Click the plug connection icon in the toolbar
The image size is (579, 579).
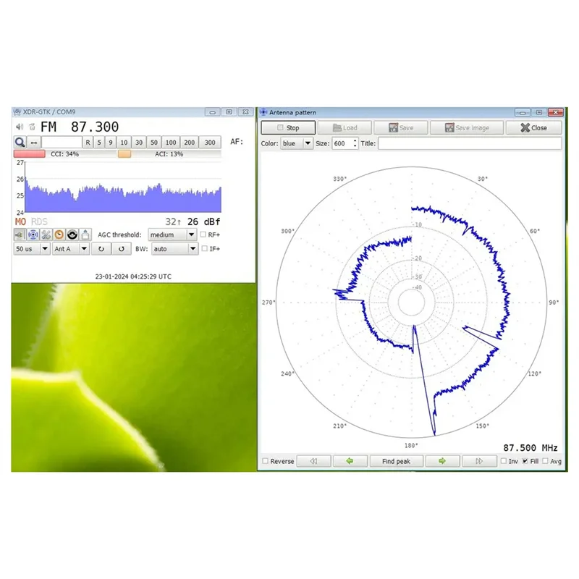click(18, 234)
